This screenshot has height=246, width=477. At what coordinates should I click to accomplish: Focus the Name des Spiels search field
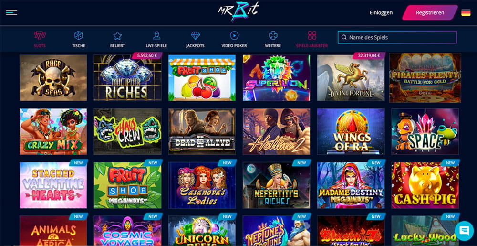point(397,37)
